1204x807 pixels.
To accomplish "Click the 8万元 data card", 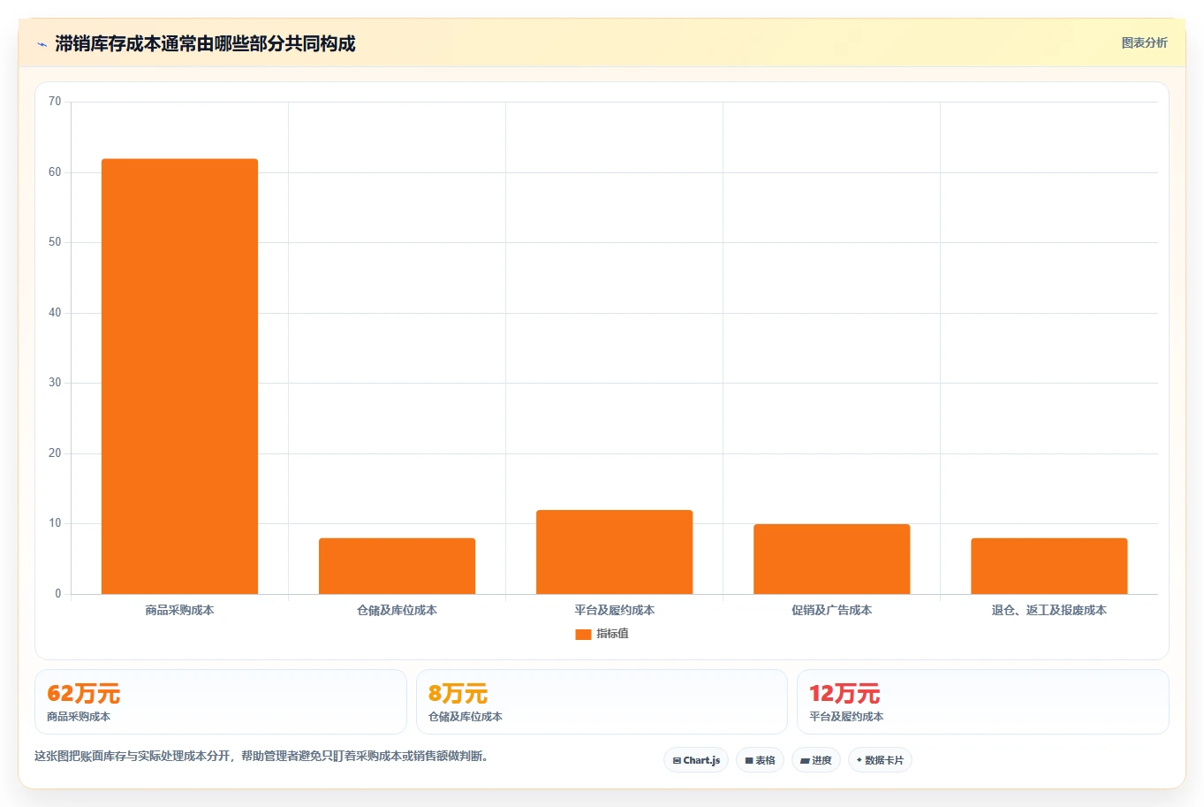I will 602,702.
